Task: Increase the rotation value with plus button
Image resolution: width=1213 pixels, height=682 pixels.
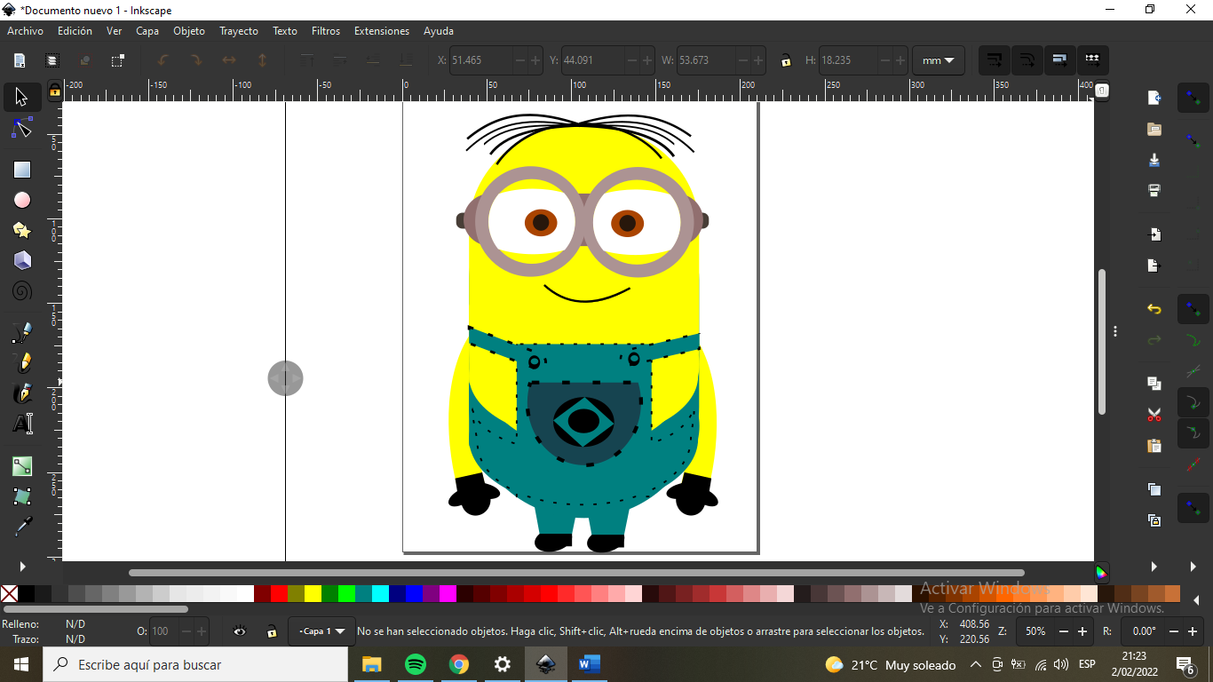Action: coord(1193,631)
